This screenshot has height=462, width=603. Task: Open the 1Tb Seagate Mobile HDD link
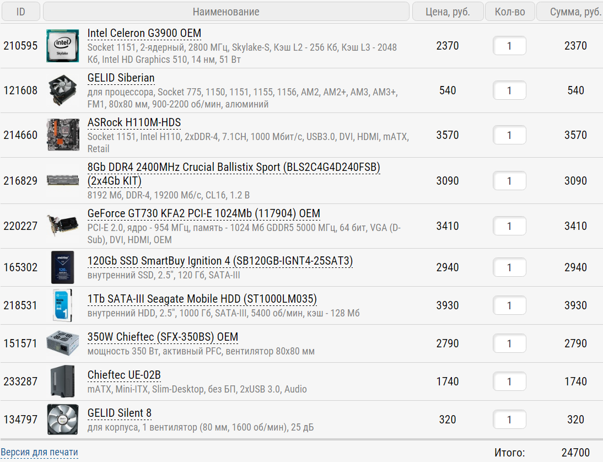(202, 299)
